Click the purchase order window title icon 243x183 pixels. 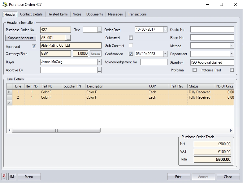4,5
